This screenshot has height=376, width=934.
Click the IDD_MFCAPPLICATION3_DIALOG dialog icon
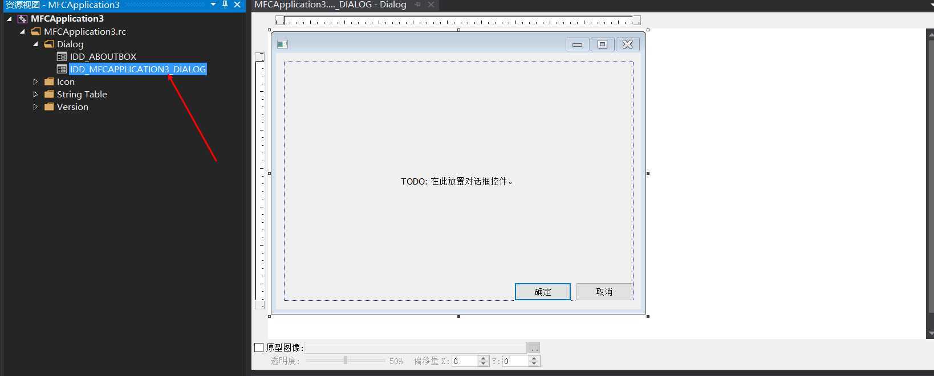pos(62,70)
